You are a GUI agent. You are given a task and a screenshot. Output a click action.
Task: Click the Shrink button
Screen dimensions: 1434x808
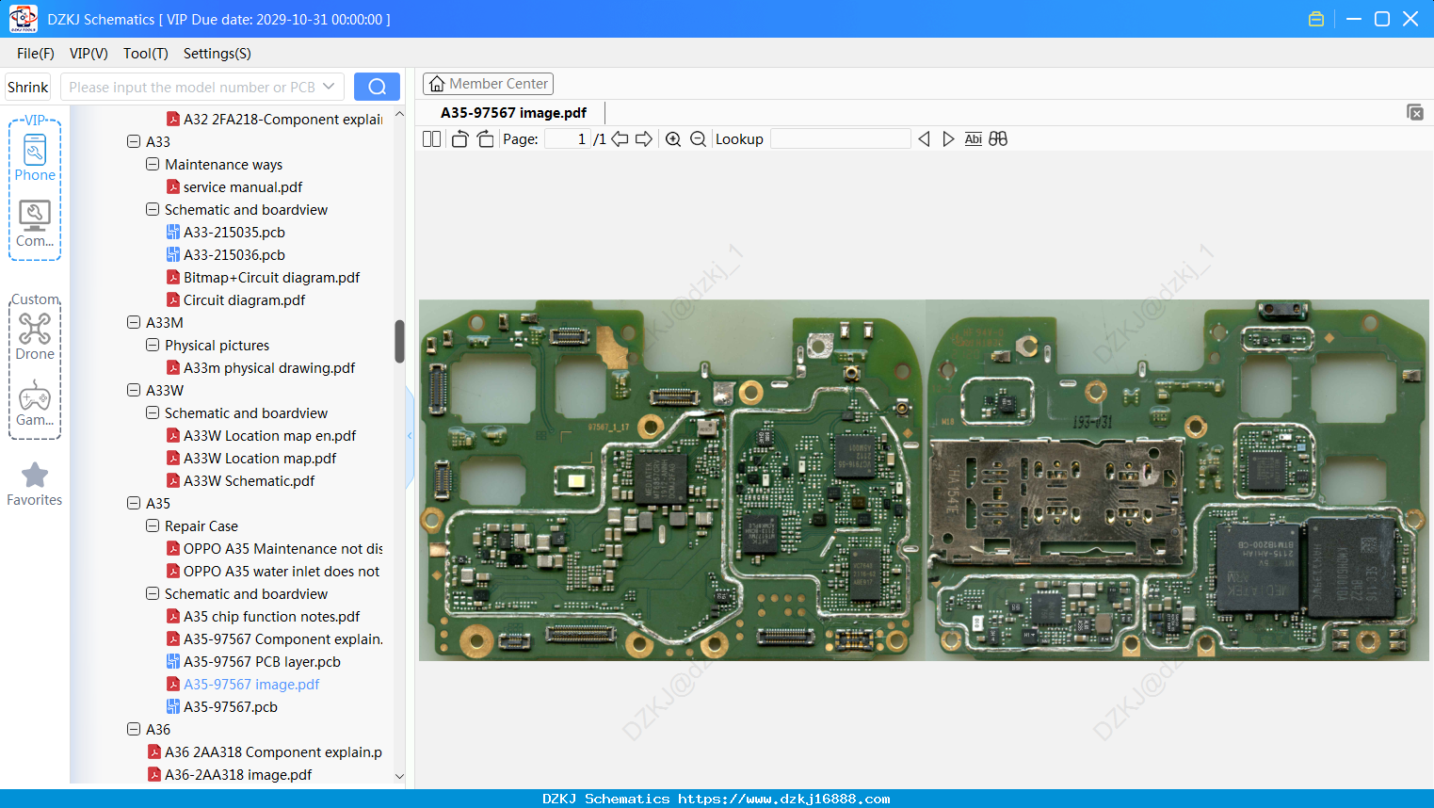(x=28, y=87)
